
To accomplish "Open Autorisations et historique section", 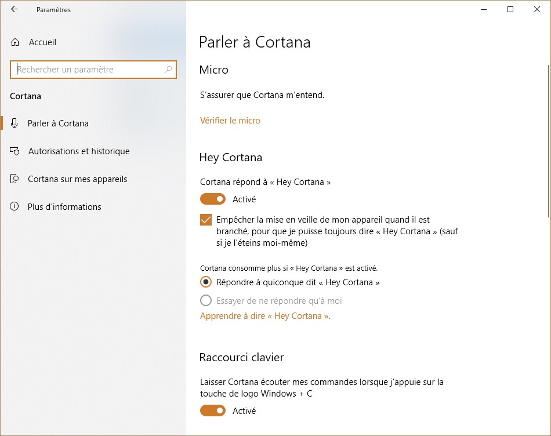I will [x=78, y=151].
